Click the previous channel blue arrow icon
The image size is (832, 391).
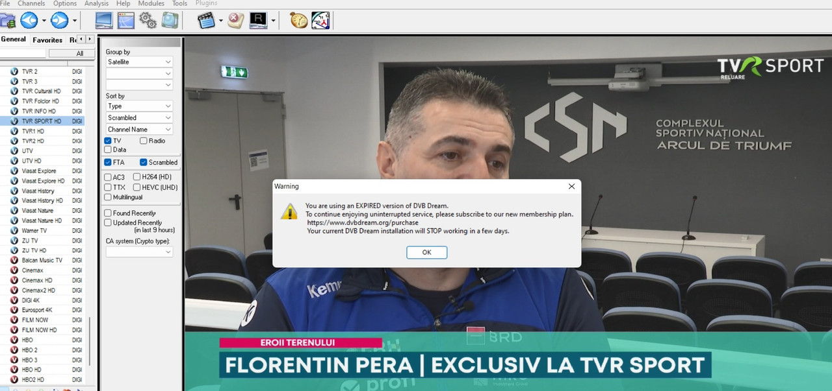[29, 21]
